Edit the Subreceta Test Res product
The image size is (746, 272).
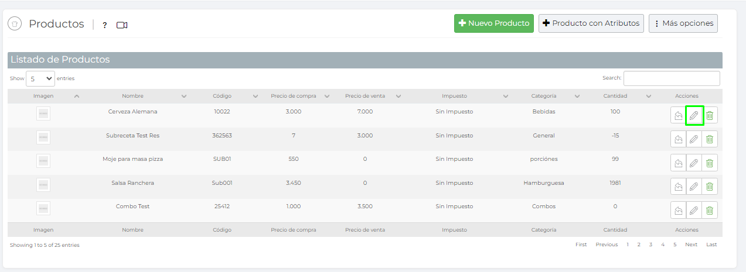tap(694, 139)
